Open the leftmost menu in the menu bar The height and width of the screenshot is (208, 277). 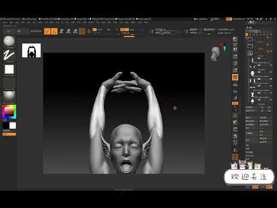[5, 23]
